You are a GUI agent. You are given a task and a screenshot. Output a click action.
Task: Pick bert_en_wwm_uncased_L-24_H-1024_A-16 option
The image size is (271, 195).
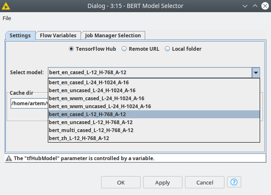(x=154, y=107)
